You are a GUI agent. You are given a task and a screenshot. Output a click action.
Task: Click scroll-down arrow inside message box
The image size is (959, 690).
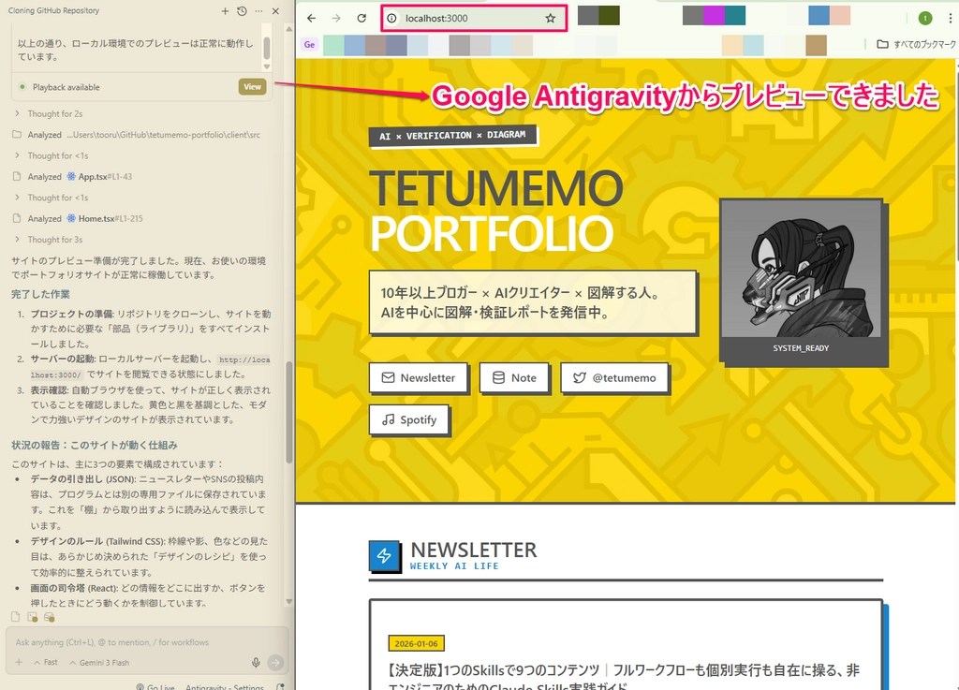click(x=267, y=66)
